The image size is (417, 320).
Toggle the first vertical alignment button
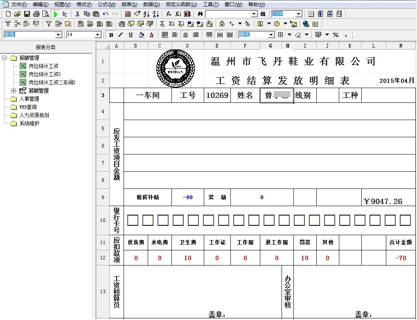209,35
